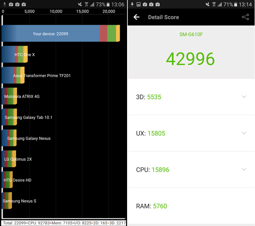This screenshot has width=255, height=226.
Task: Tap the Samsung Galaxy Nexus bar
Action: [x=9, y=138]
